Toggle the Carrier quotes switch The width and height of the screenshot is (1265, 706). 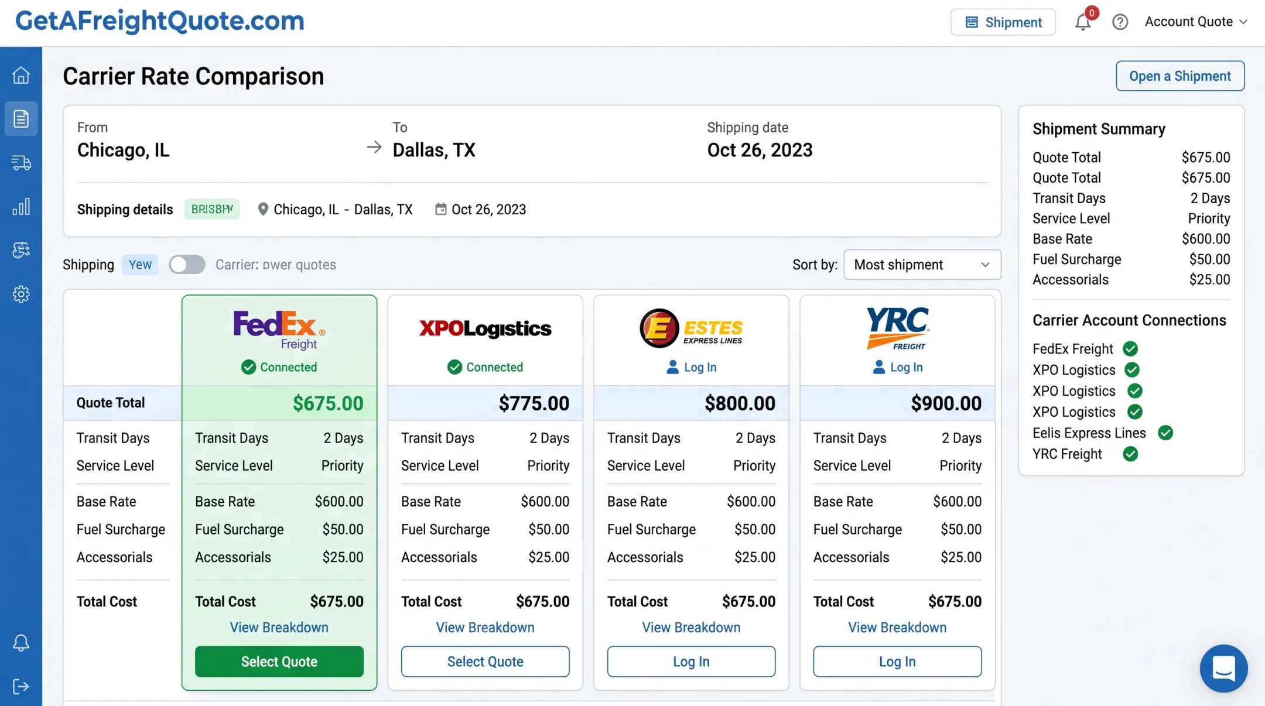tap(187, 265)
